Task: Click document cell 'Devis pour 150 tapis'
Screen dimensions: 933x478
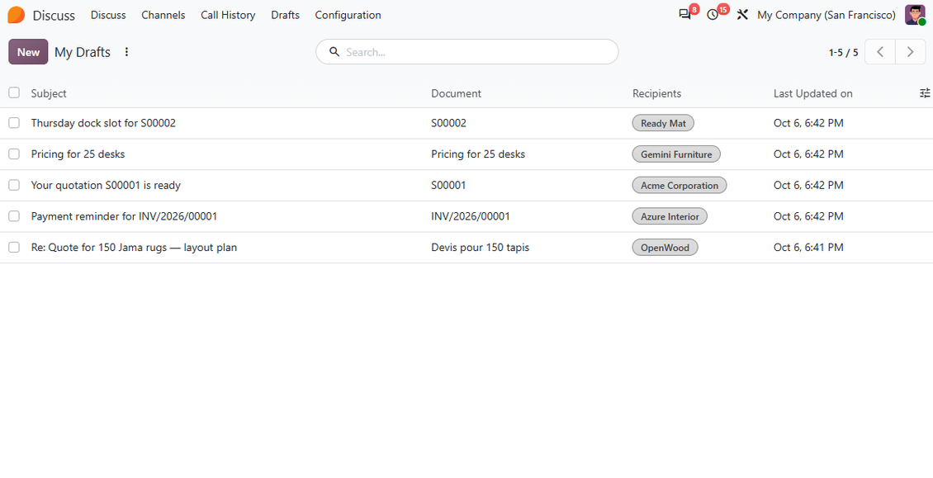Action: click(x=481, y=247)
